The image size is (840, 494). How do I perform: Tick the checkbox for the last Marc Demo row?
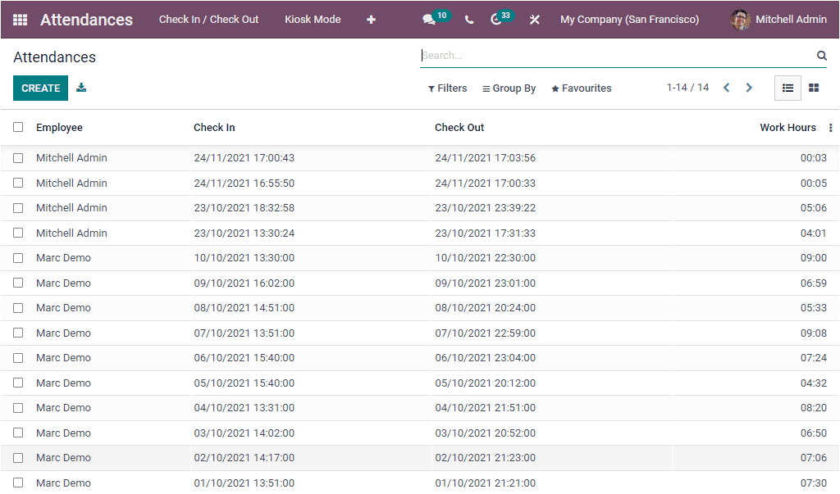18,483
